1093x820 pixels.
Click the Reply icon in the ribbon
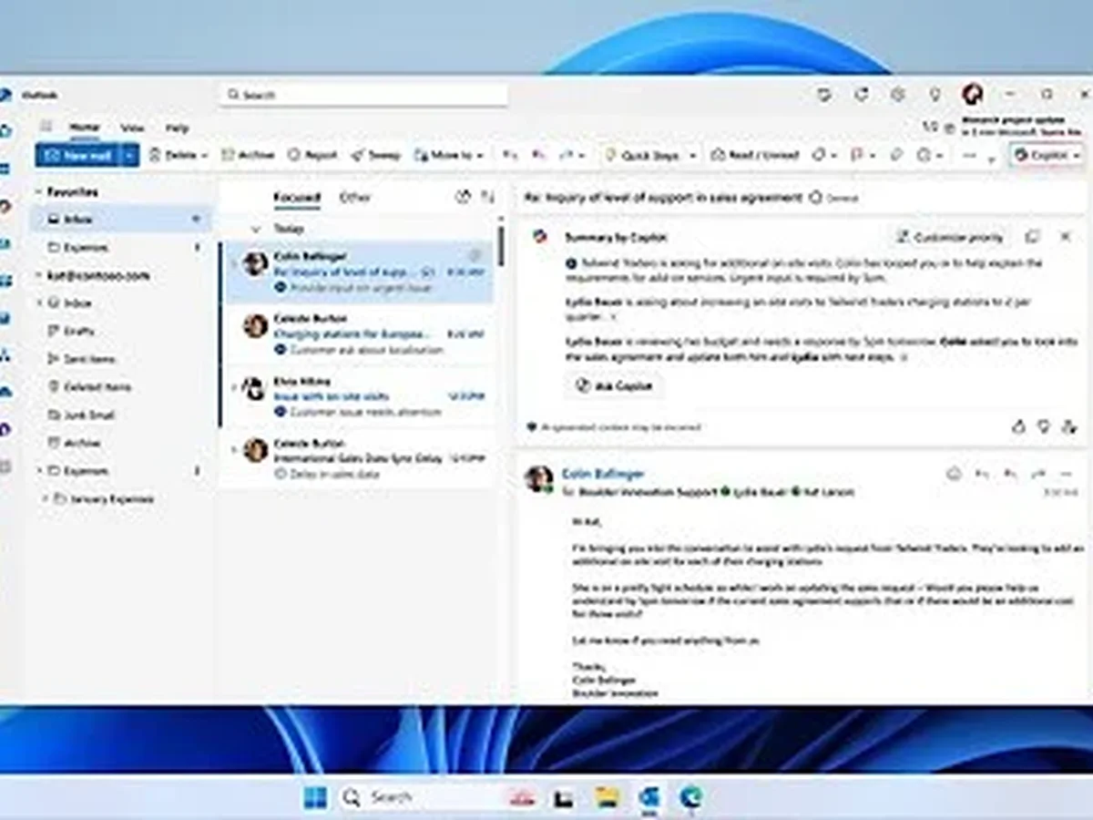click(510, 156)
